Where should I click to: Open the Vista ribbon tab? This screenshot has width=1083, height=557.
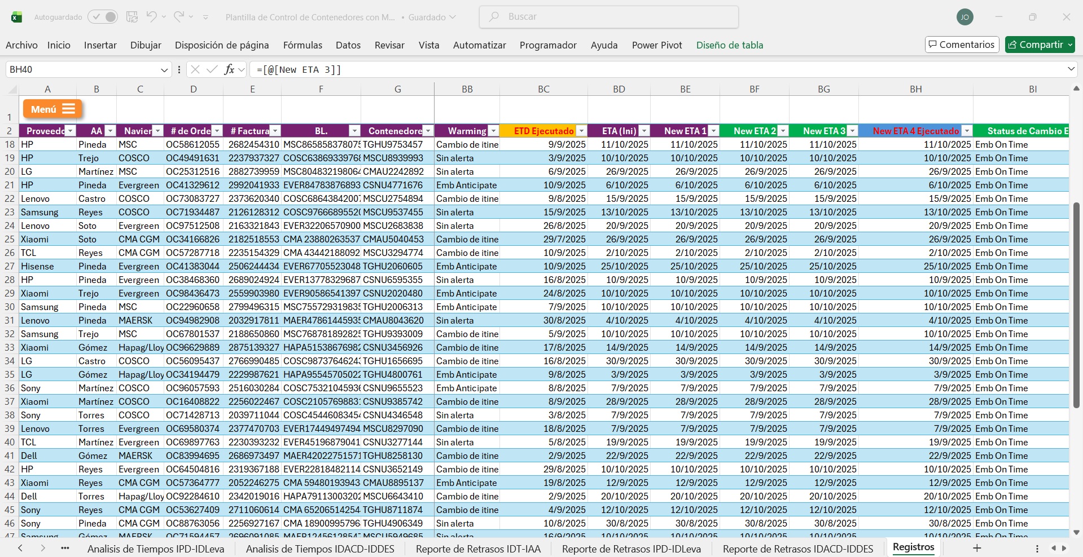click(x=429, y=45)
